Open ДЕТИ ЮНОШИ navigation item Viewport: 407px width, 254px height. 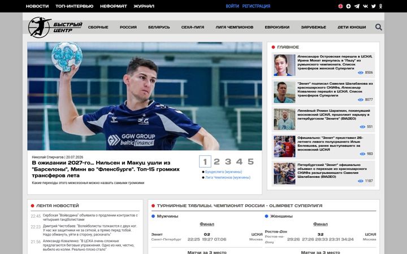tap(352, 27)
